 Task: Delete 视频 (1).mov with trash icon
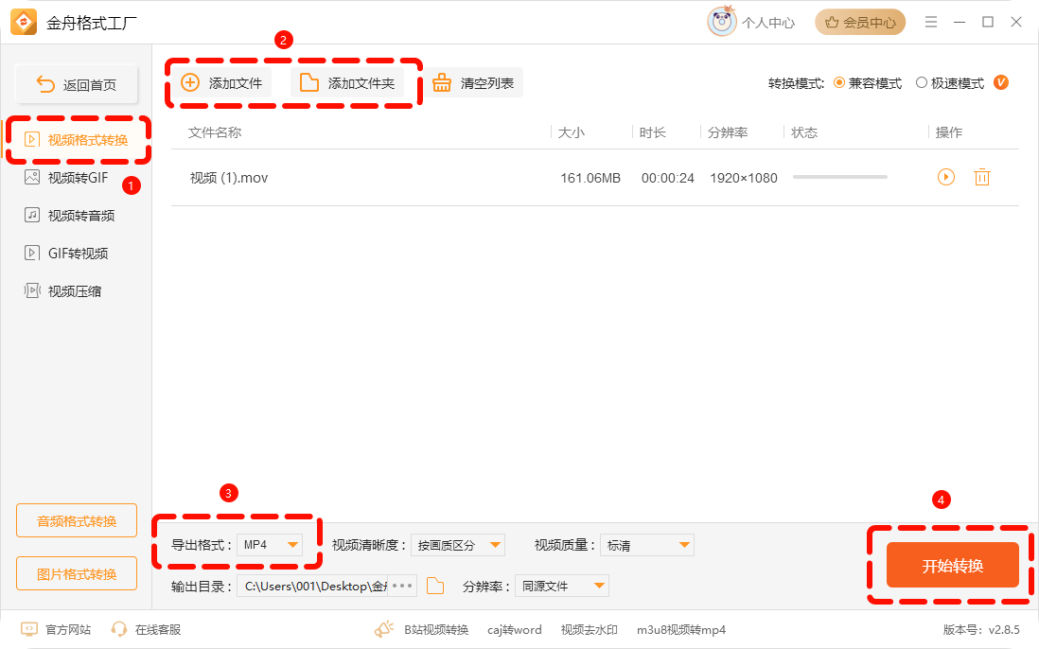(x=981, y=177)
